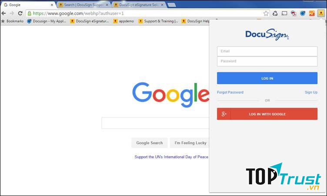Open a new browser tab
This screenshot has height=196, width=327.
pos(172,5)
